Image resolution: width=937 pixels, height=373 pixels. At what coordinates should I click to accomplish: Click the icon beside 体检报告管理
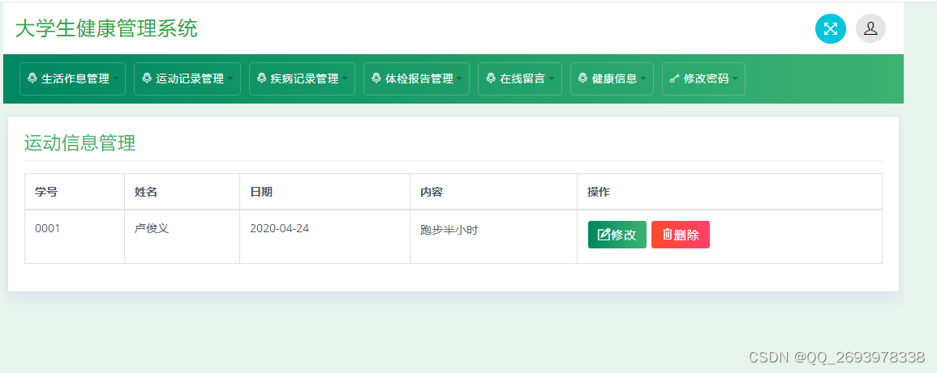click(x=376, y=78)
